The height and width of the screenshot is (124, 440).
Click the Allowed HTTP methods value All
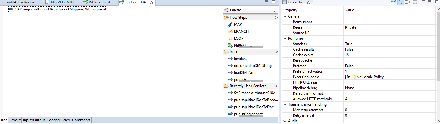(x=347, y=99)
